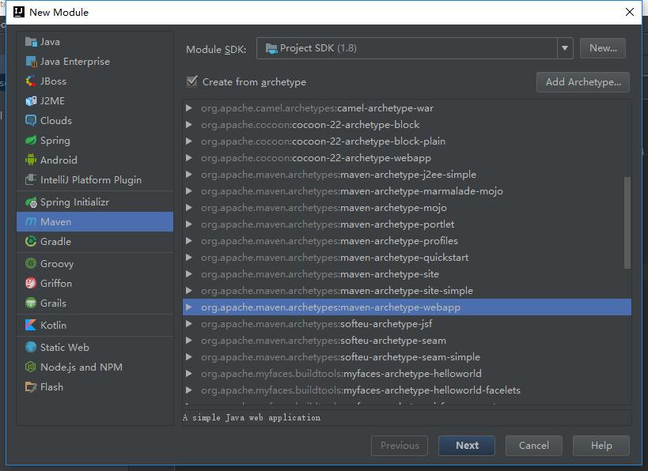Image resolution: width=648 pixels, height=471 pixels.
Task: Expand the maven-archetype-webapp entry arrow
Action: pos(189,307)
